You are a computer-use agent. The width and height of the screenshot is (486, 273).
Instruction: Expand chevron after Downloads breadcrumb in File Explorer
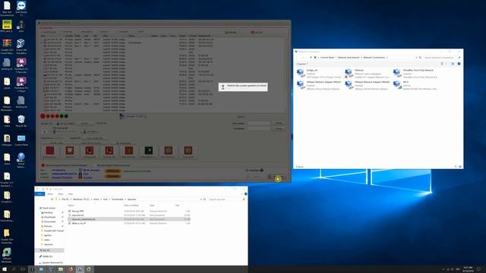click(125, 199)
